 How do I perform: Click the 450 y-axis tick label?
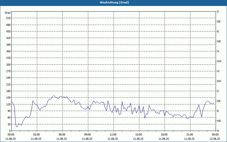click(x=9, y=32)
